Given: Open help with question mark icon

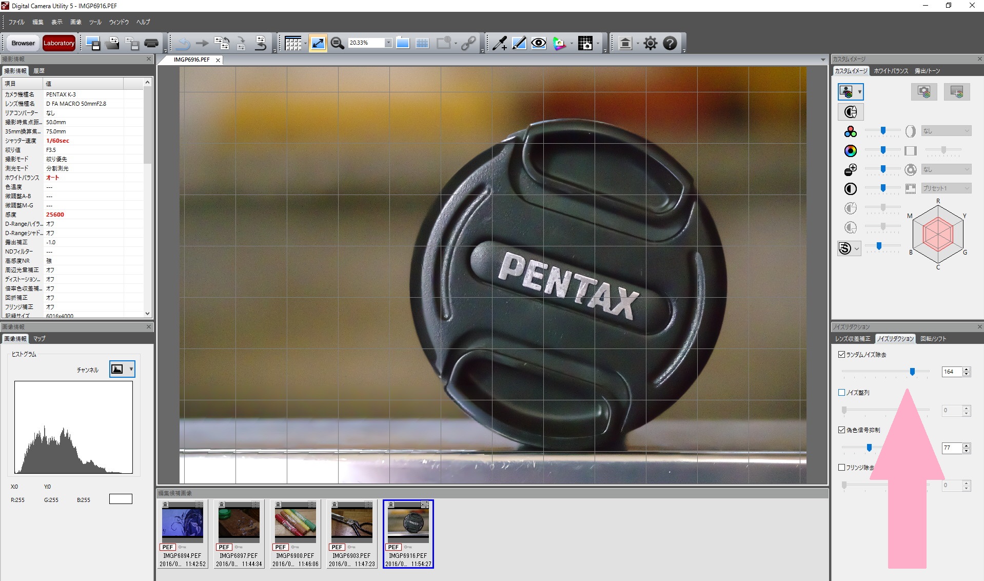Looking at the screenshot, I should point(670,43).
